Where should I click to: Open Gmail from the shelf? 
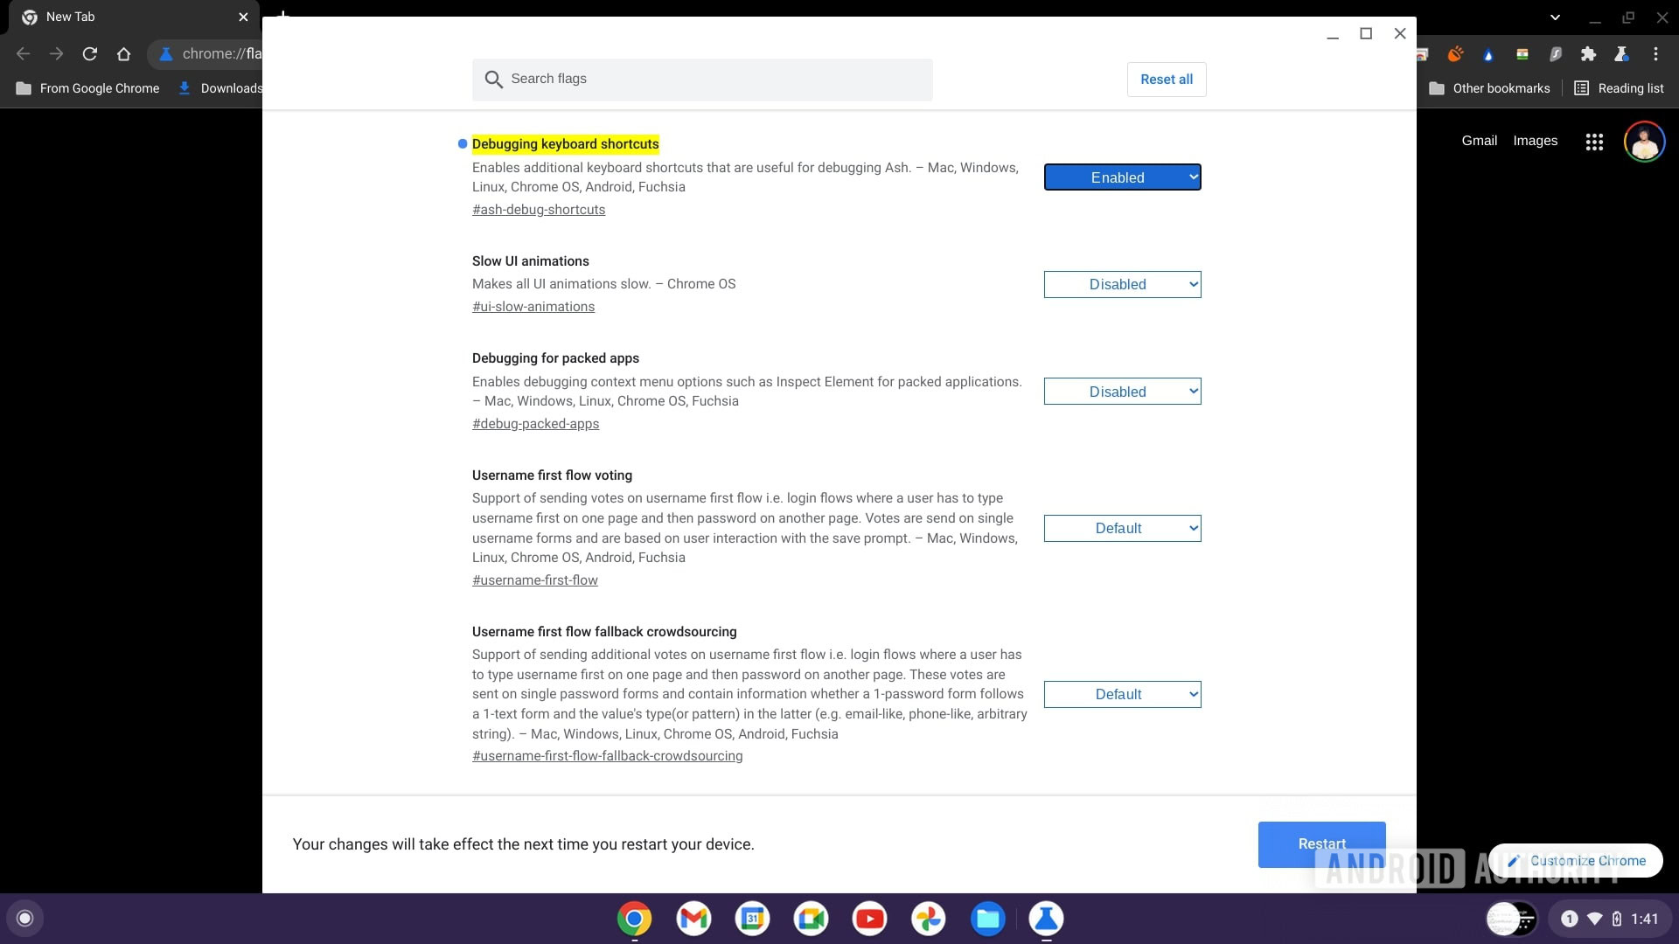click(693, 919)
